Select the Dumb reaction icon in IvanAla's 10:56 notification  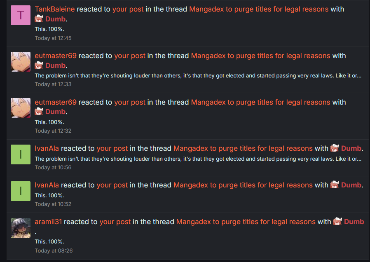[335, 148]
